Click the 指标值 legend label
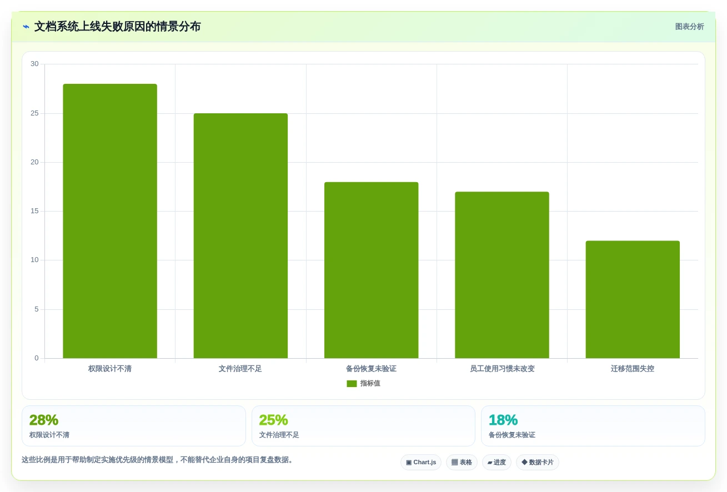The width and height of the screenshot is (727, 492). pyautogui.click(x=370, y=384)
